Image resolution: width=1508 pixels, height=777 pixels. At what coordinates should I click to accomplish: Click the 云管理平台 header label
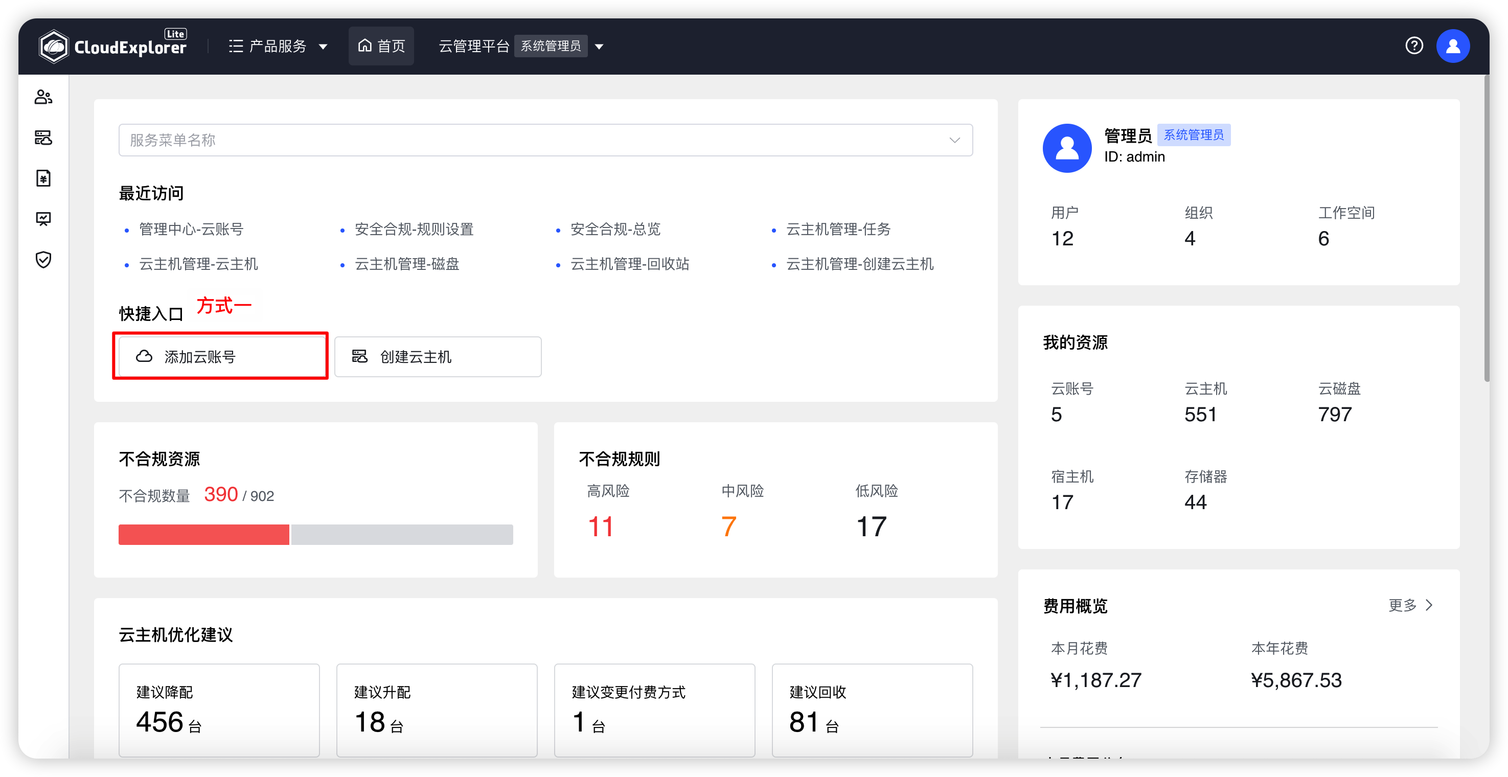473,46
